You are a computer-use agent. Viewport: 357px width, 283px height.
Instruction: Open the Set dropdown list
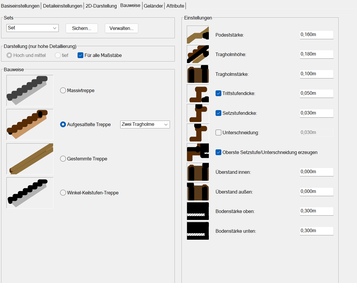(32, 28)
